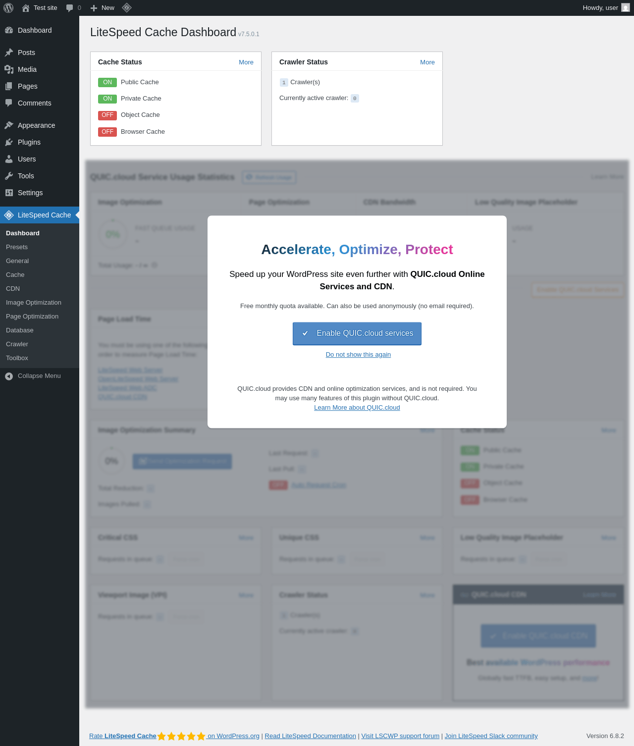This screenshot has height=746, width=634.
Task: Open the Presets submenu item
Action: tap(17, 247)
